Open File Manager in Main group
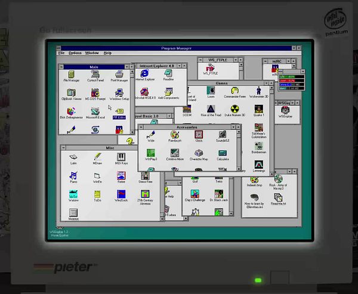The image size is (358, 294). point(71,75)
